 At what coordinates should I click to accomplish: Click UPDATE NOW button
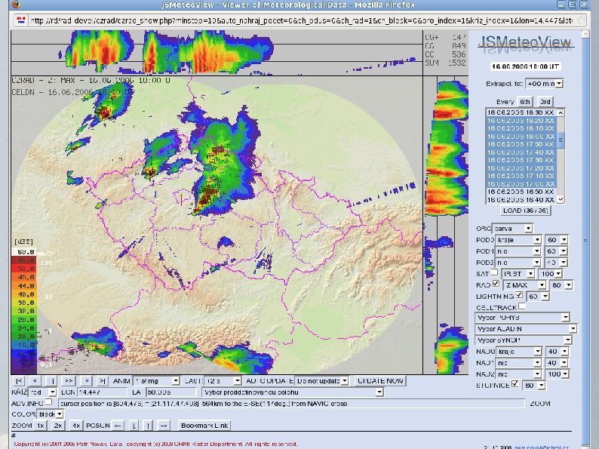pyautogui.click(x=380, y=381)
